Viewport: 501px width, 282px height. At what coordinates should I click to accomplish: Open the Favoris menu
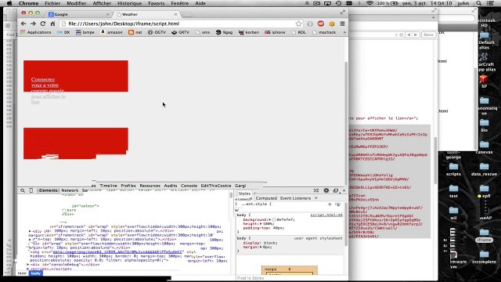tap(157, 3)
